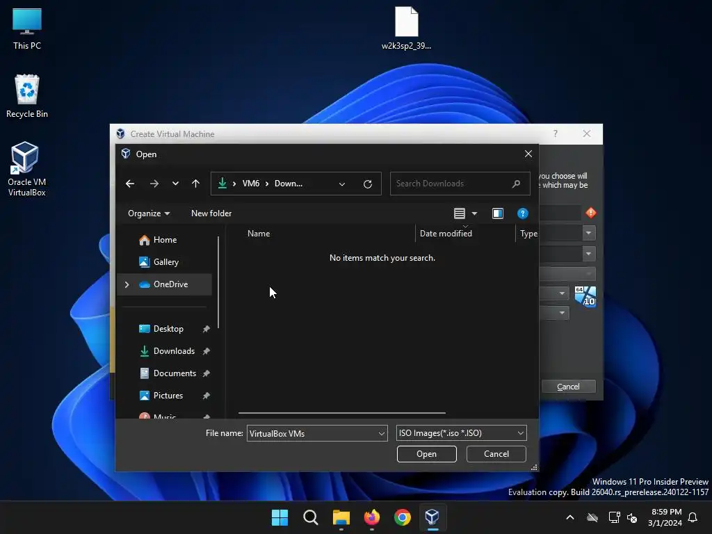Click the pin icon beside Documents

(x=206, y=373)
